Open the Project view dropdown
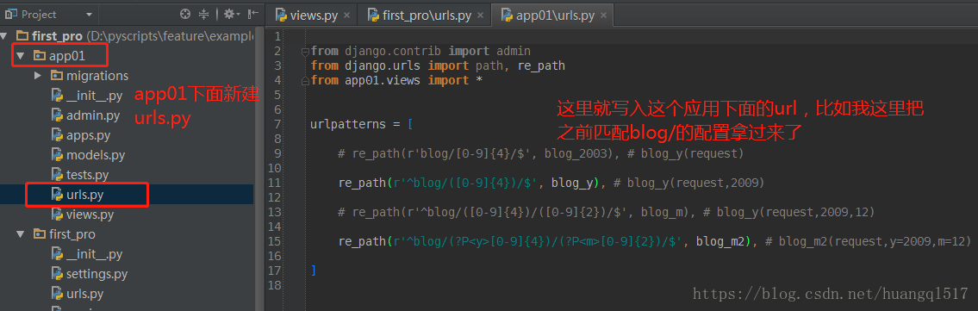The height and width of the screenshot is (311, 978). [x=90, y=15]
